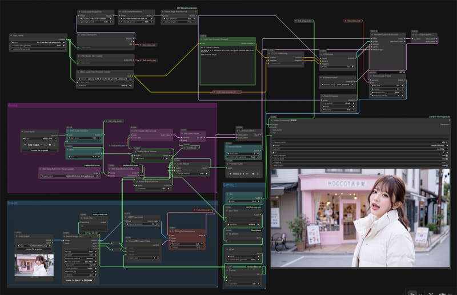Collapse the mdl_name node via its title dot

(11, 35)
